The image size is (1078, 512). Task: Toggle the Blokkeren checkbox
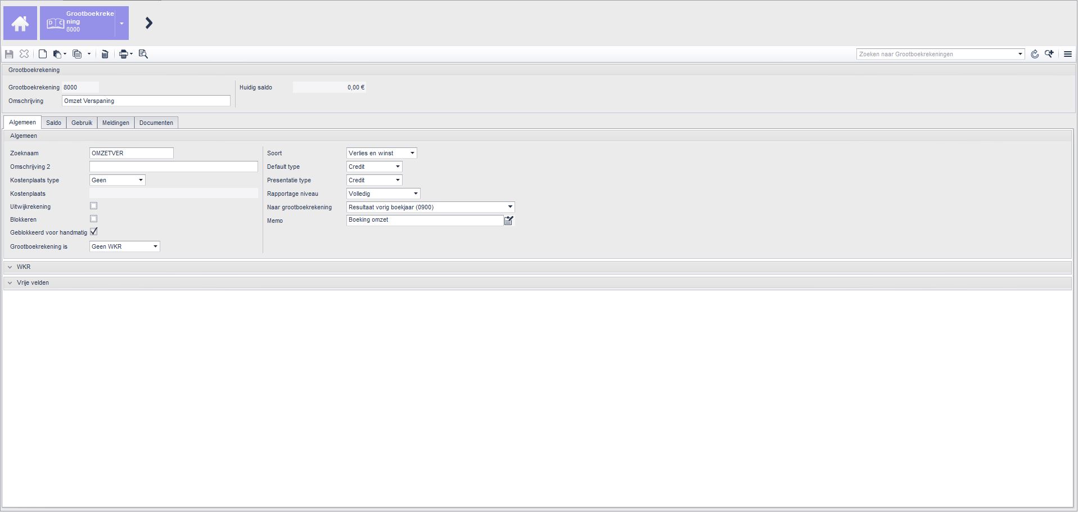pyautogui.click(x=94, y=219)
